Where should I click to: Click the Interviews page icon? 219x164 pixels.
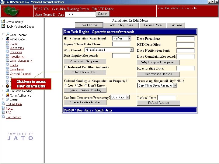coord(8,52)
